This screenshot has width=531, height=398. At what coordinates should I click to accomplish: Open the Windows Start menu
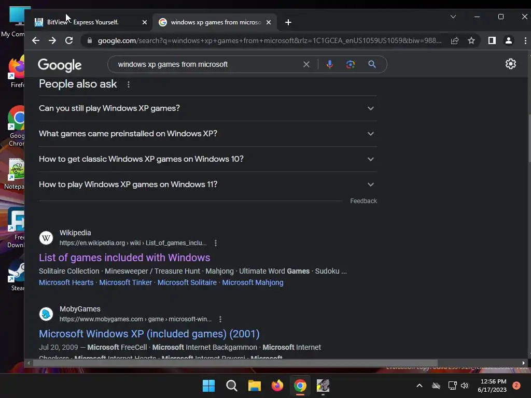[208, 386]
